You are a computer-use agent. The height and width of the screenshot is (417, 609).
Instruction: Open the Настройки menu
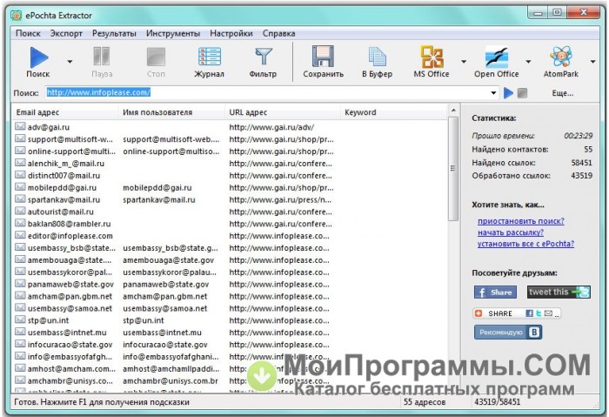[x=231, y=33]
